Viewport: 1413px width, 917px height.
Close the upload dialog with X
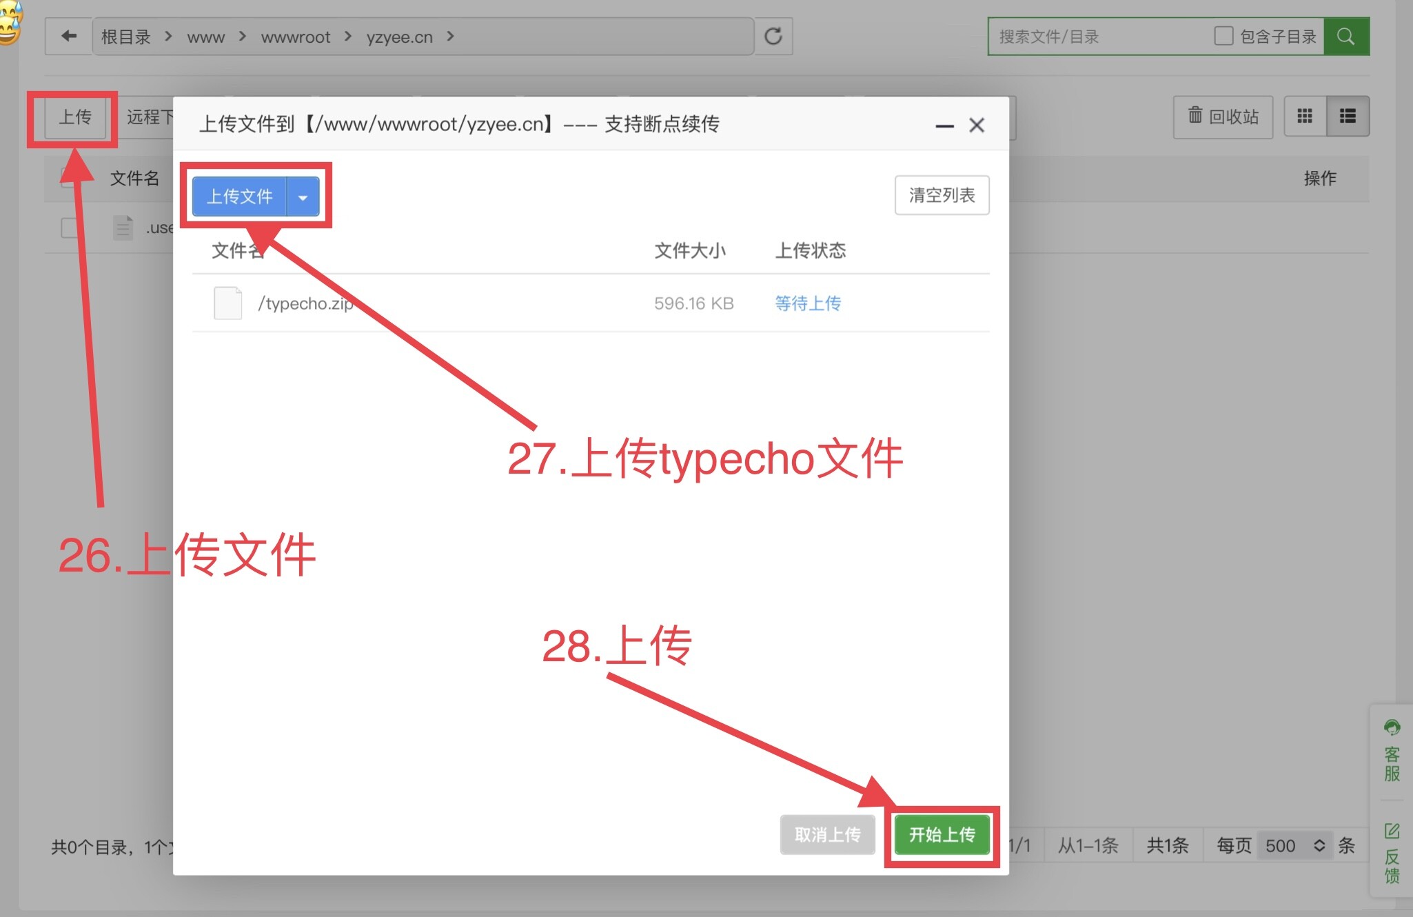pyautogui.click(x=977, y=125)
